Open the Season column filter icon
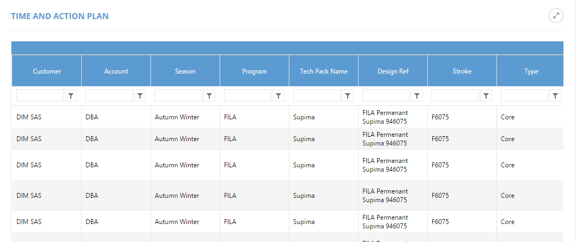The height and width of the screenshot is (242, 576). coord(209,96)
